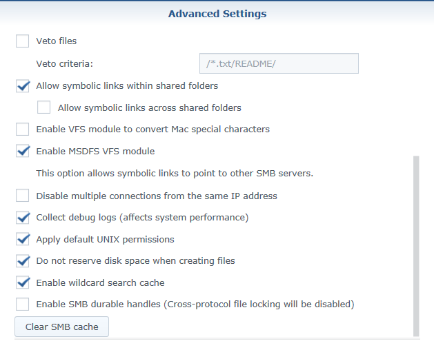
Task: Uncheck Enable MSDFS VFS module
Action: pos(22,151)
